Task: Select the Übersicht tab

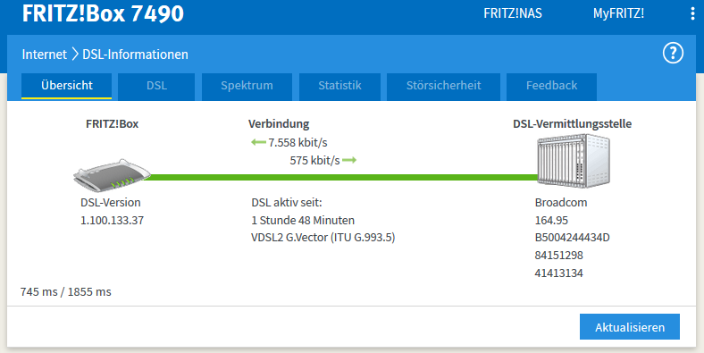Action: 66,86
